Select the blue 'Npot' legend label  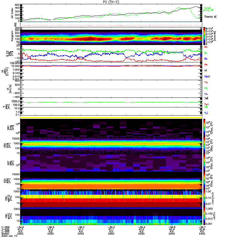point(207,76)
